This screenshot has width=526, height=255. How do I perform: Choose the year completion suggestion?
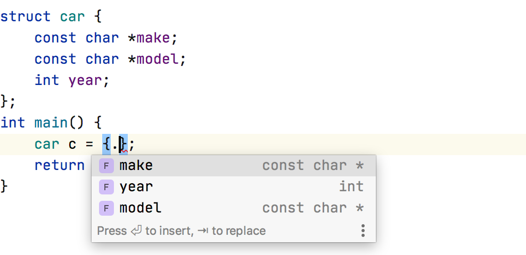tap(234, 186)
